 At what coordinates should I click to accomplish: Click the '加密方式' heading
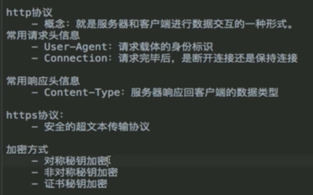27,149
